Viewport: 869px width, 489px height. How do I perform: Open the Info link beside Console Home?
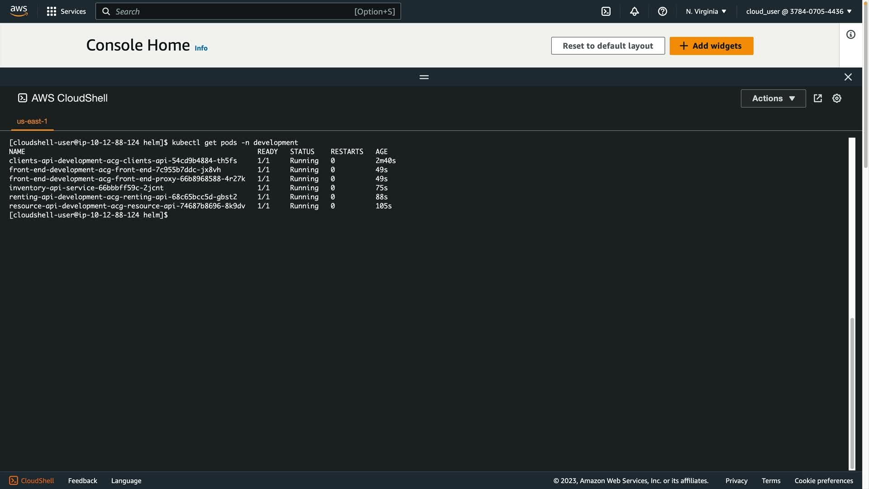click(x=201, y=48)
